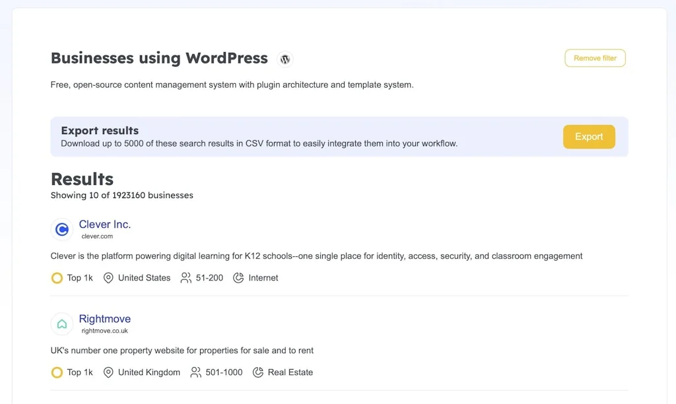The height and width of the screenshot is (404, 676).
Task: Click the WordPress logo icon beside the heading
Action: (x=285, y=59)
